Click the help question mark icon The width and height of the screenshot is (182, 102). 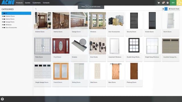[x=2, y=99]
